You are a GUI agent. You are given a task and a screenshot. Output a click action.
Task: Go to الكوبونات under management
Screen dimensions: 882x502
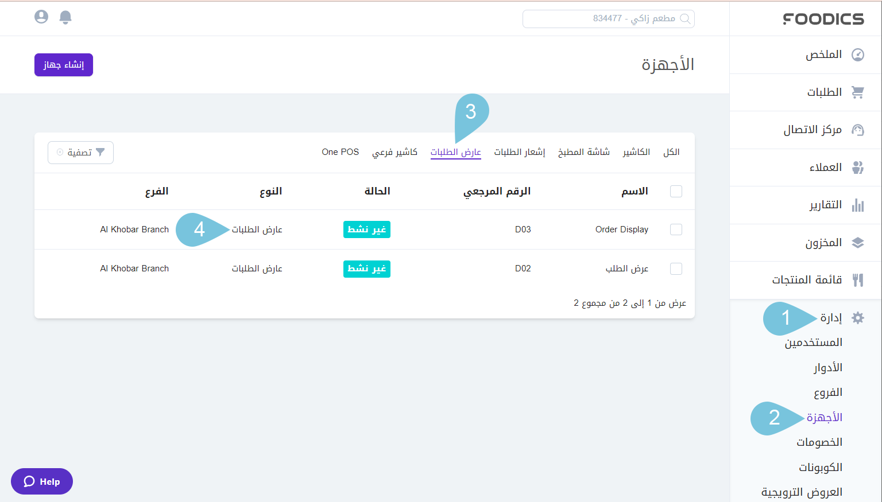821,468
